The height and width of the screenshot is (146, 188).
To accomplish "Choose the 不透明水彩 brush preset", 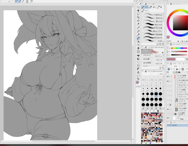I will (152, 15).
